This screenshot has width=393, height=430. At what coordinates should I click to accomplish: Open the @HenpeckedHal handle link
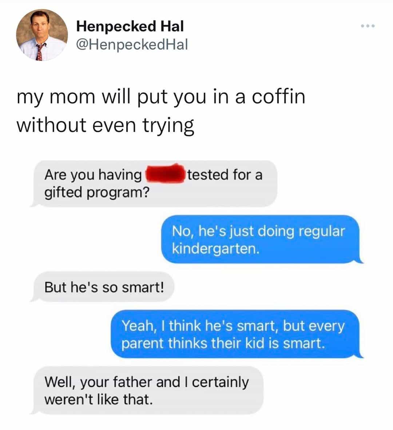[x=132, y=44]
